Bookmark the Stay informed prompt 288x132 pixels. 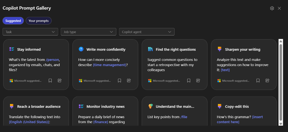50,80
